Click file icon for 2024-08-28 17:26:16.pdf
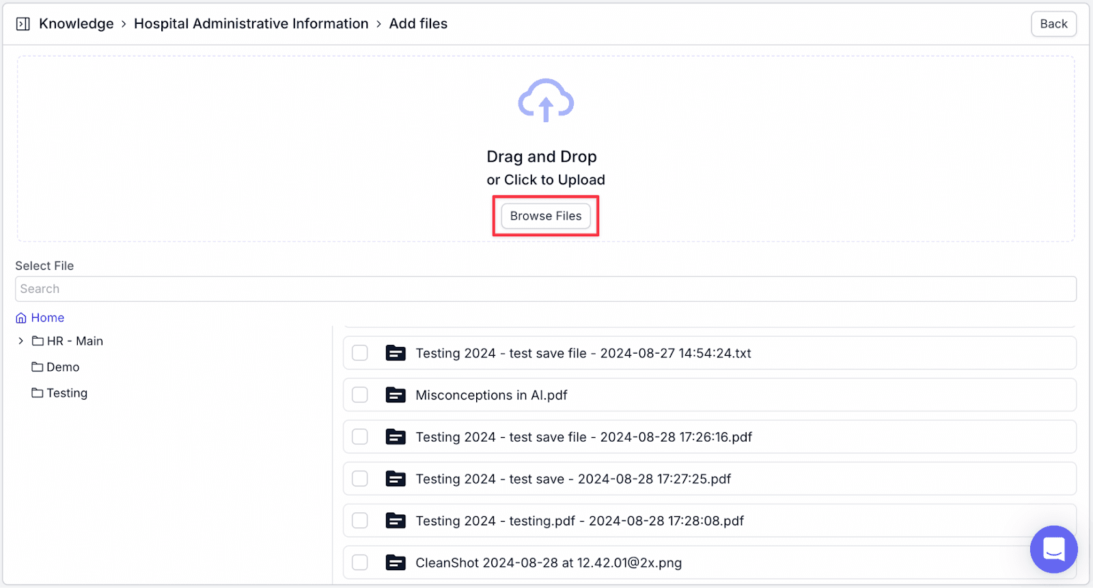Image resolution: width=1093 pixels, height=588 pixels. (396, 437)
